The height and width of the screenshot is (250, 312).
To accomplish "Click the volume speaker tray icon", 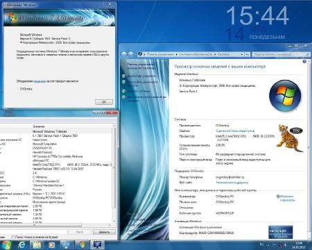I will (285, 244).
